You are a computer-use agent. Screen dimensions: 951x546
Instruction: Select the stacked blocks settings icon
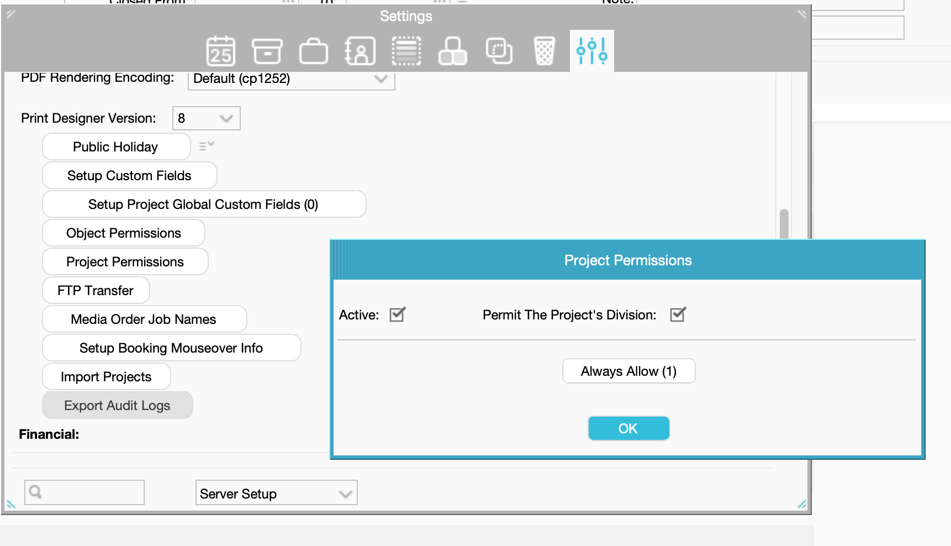pos(453,51)
